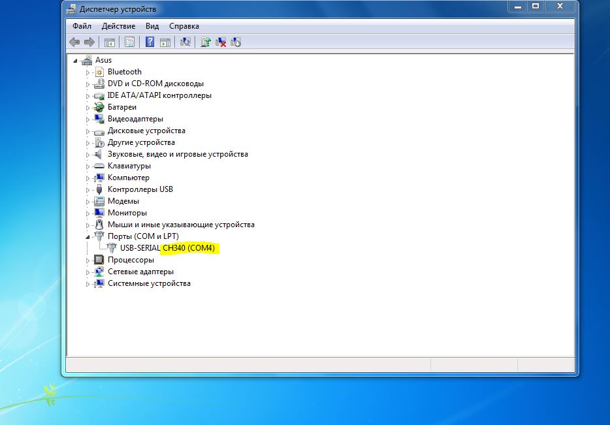
Task: Open the Действие menu
Action: pyautogui.click(x=118, y=26)
